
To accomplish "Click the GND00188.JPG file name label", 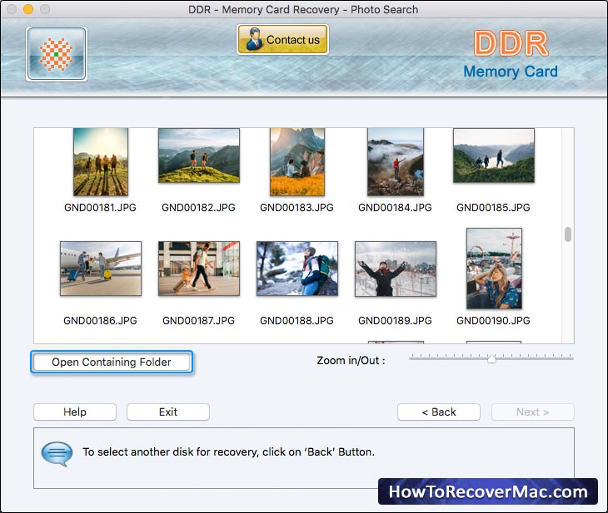I will (x=297, y=321).
